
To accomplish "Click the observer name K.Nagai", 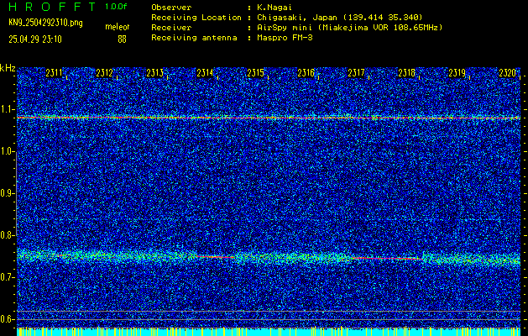I will pyautogui.click(x=274, y=8).
